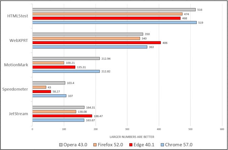This screenshot has width=228, height=150.
Task: Click the x-axis tick label 300
Action: click(x=127, y=129)
